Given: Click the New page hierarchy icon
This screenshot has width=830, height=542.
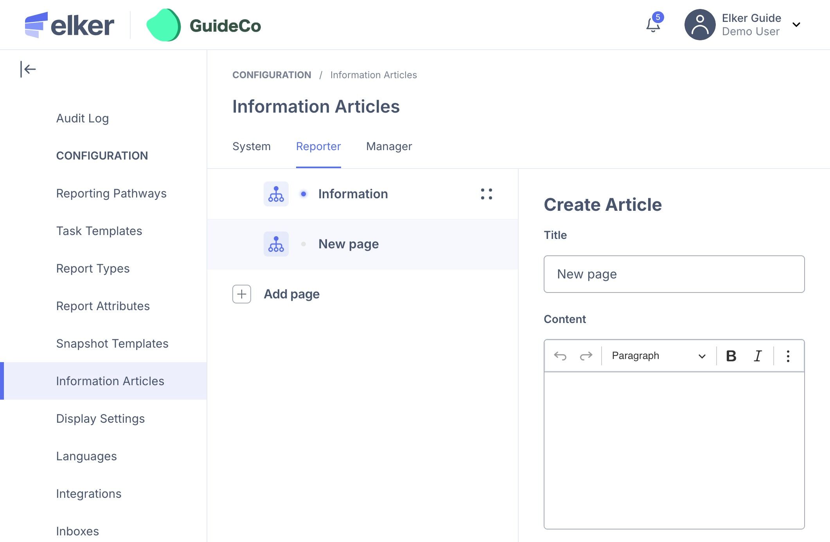Looking at the screenshot, I should [276, 244].
